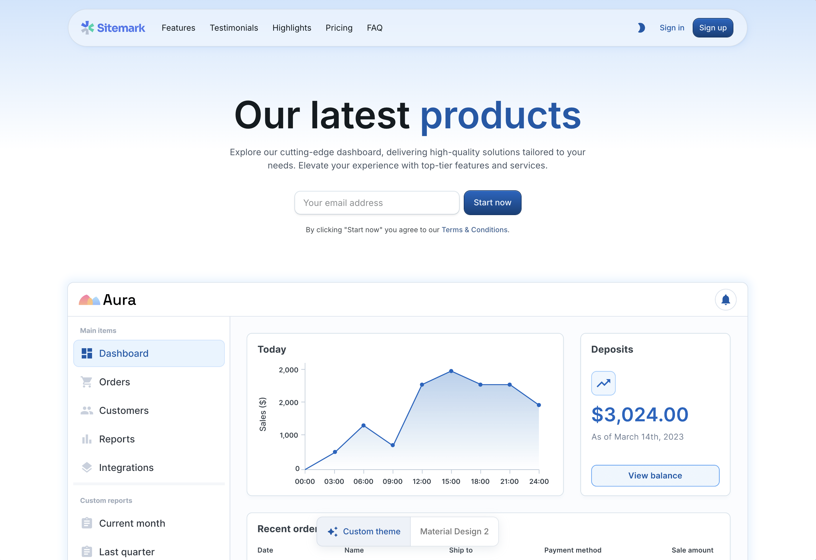The height and width of the screenshot is (560, 816).
Task: Open the FAQ nav link
Action: coord(375,28)
